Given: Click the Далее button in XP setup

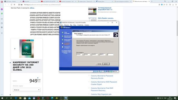Looking at the screenshot, I should [106, 64].
